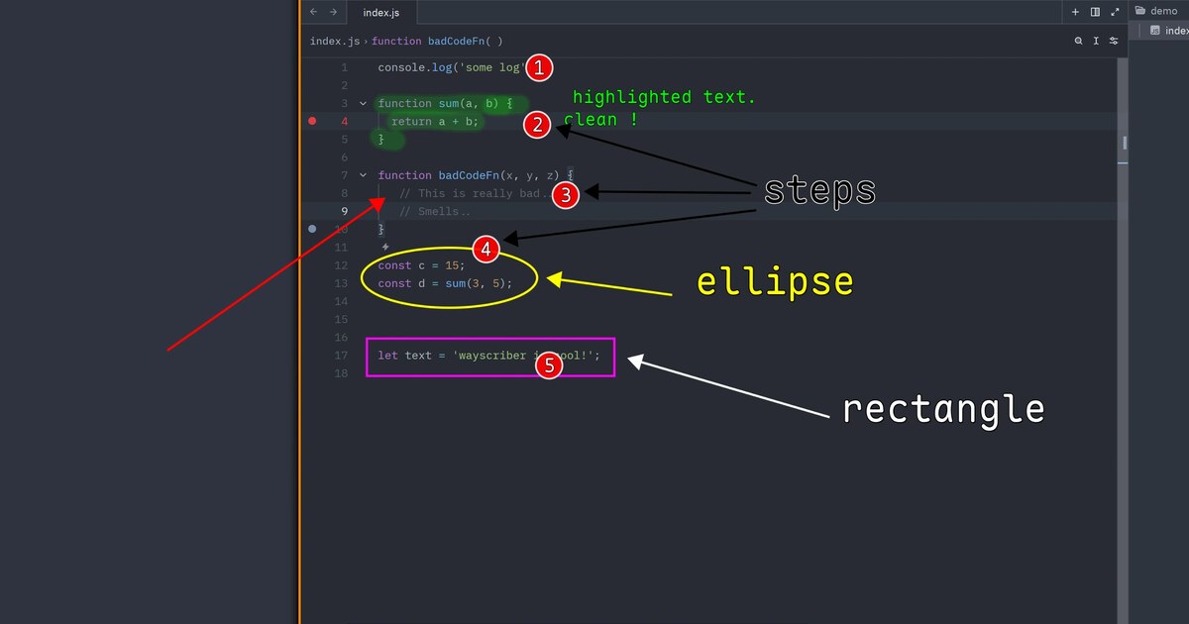Image resolution: width=1189 pixels, height=624 pixels.
Task: Click the 'const c = 15;' line
Action: 421,265
